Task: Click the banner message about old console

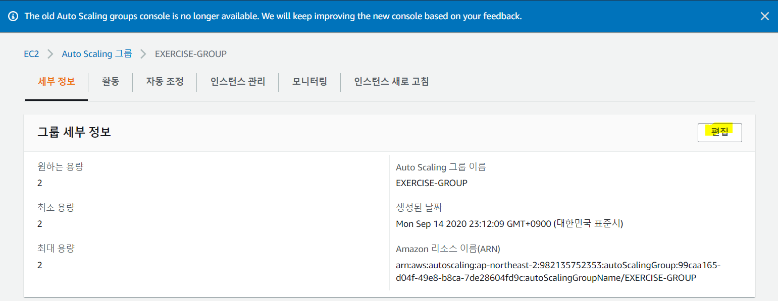Action: pos(273,16)
